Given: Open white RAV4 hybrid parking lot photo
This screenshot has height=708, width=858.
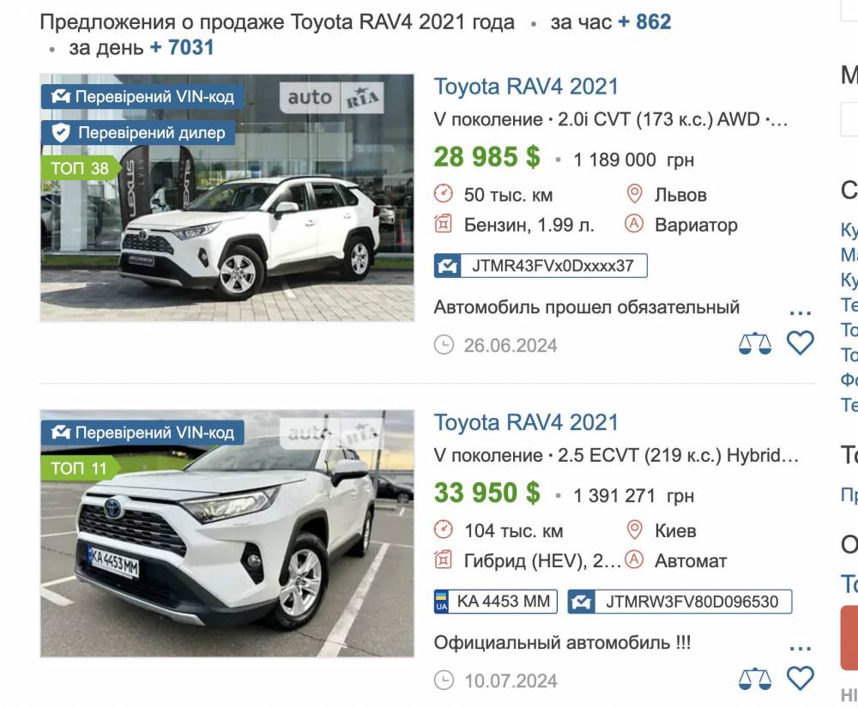Looking at the screenshot, I should click(227, 534).
